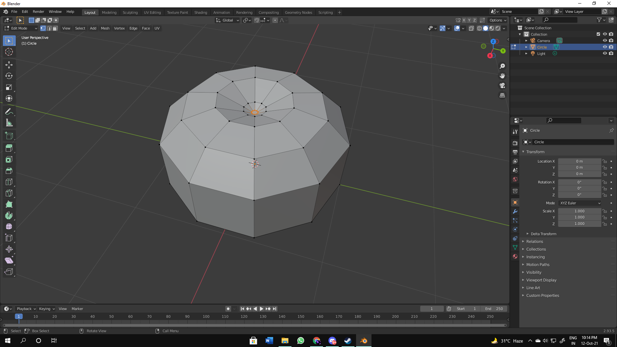The width and height of the screenshot is (617, 347).
Task: Toggle camera view icon in viewport
Action: 502,85
